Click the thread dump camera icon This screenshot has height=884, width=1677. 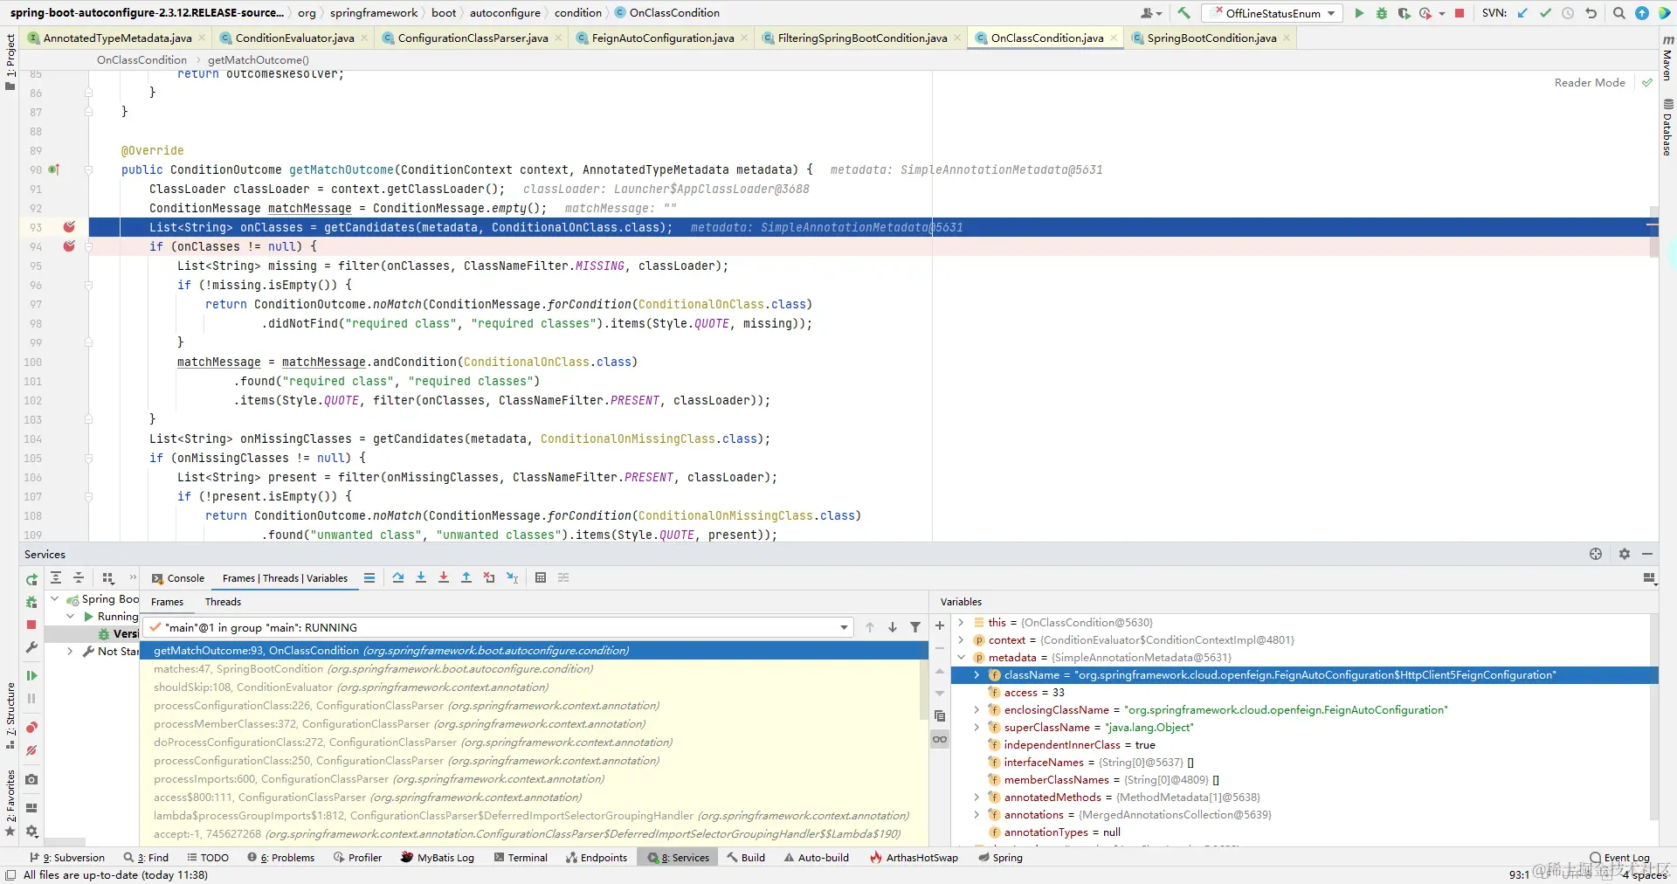coord(31,779)
